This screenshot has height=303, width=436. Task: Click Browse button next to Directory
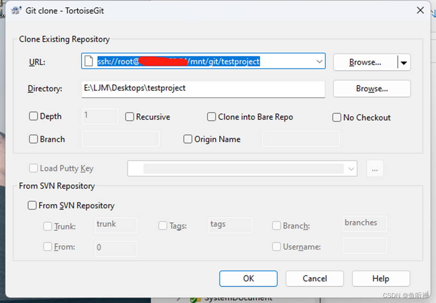(372, 89)
